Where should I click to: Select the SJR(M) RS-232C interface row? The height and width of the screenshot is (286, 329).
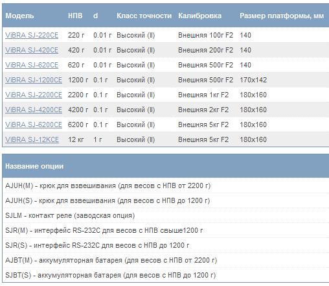(x=166, y=230)
